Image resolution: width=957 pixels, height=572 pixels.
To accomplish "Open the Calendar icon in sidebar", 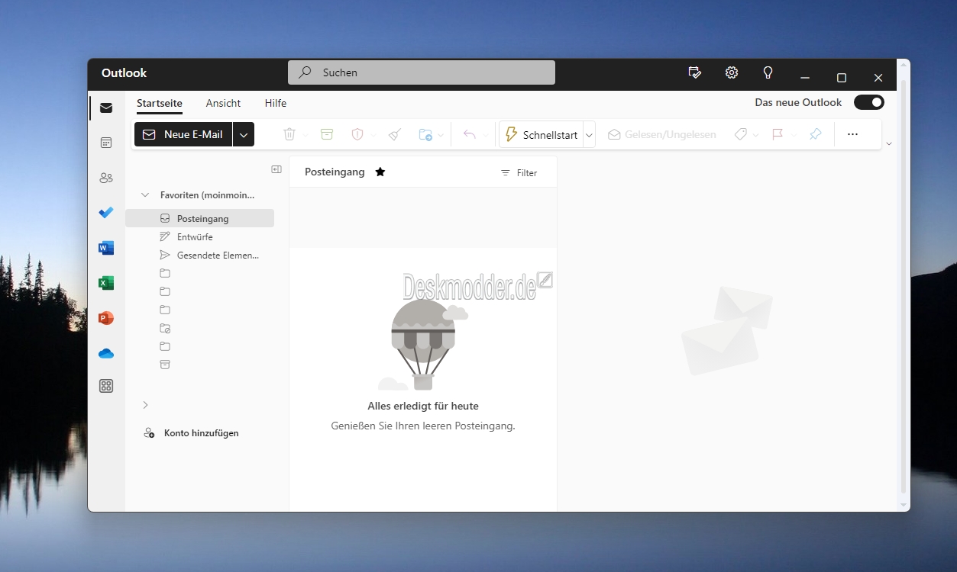I will [x=106, y=143].
